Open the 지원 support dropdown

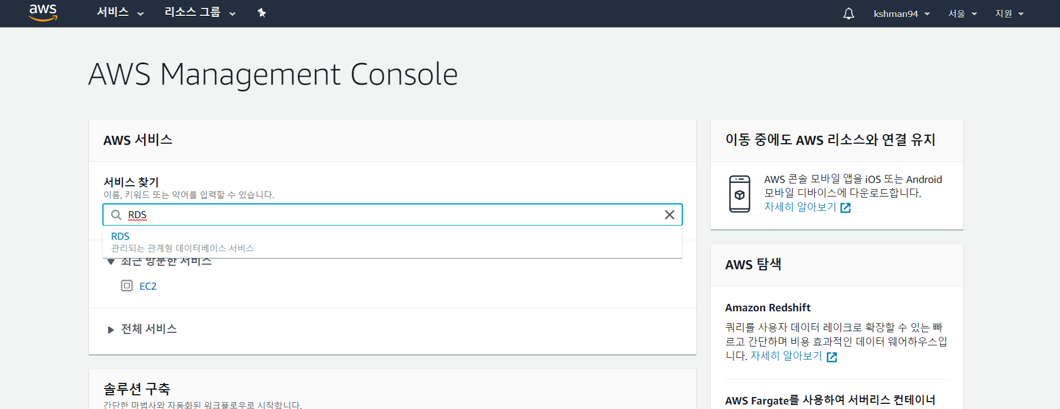[1009, 14]
